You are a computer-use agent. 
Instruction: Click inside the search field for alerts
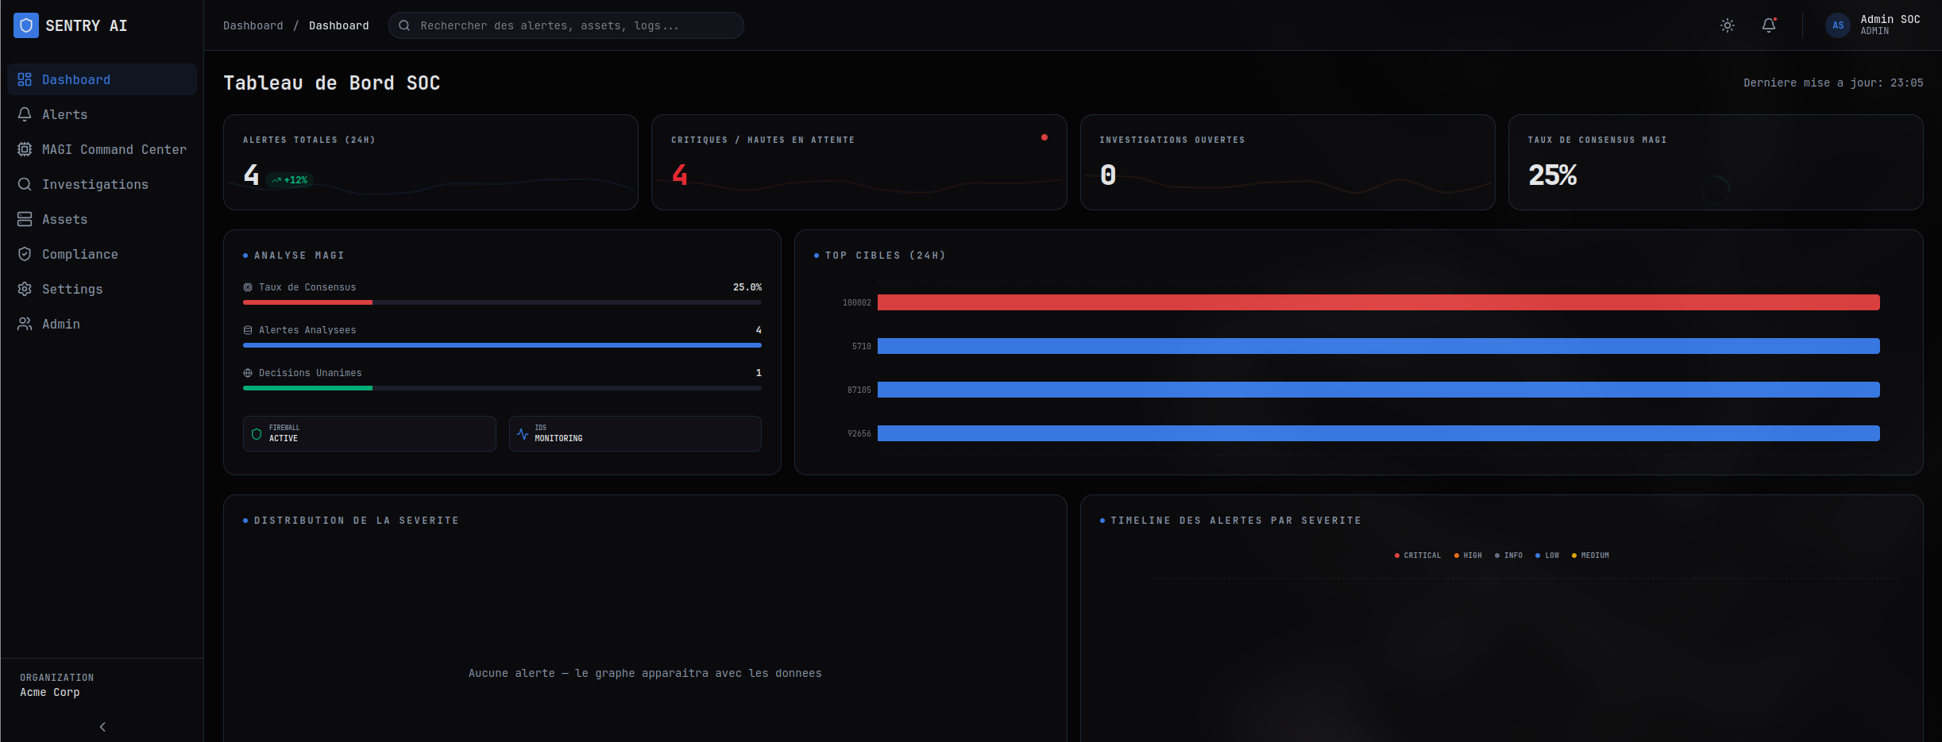point(565,25)
